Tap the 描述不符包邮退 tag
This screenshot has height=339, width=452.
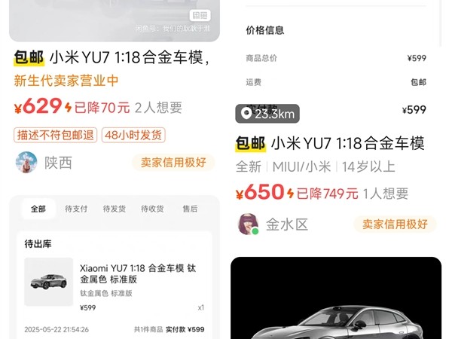click(55, 135)
